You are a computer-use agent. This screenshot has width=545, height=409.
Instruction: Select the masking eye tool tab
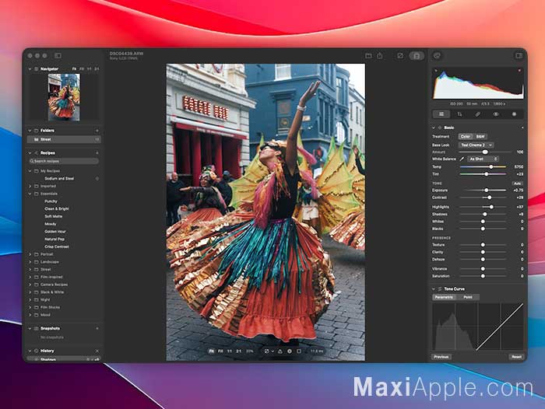pos(496,114)
